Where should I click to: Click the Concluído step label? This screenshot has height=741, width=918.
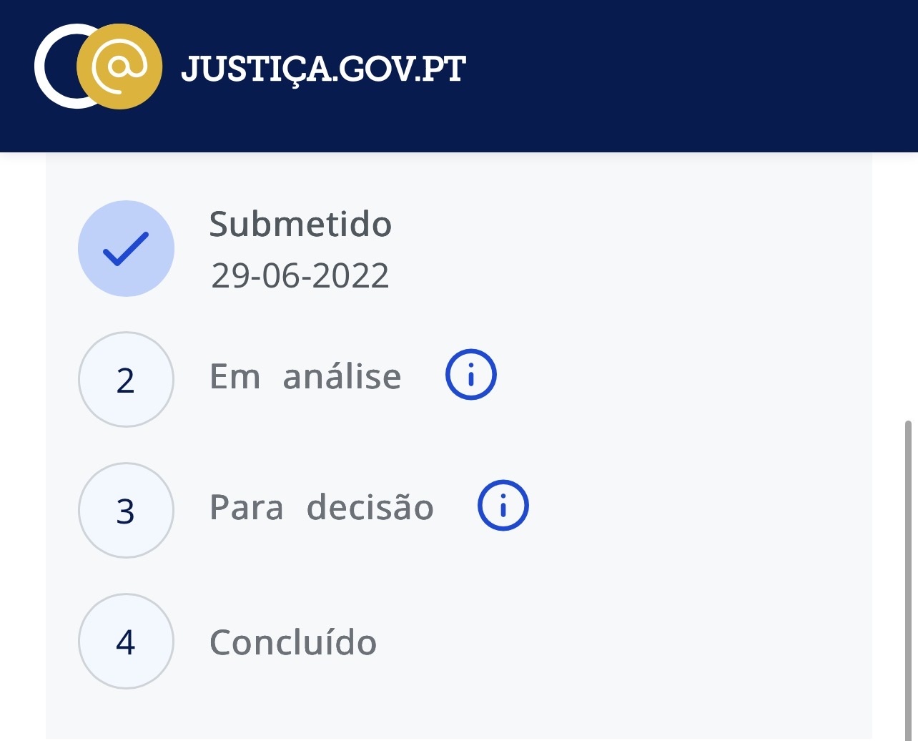click(x=293, y=642)
